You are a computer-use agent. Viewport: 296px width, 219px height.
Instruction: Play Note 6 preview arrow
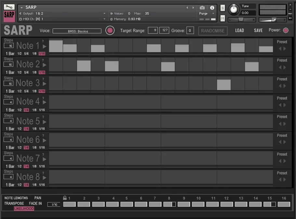[45, 140]
